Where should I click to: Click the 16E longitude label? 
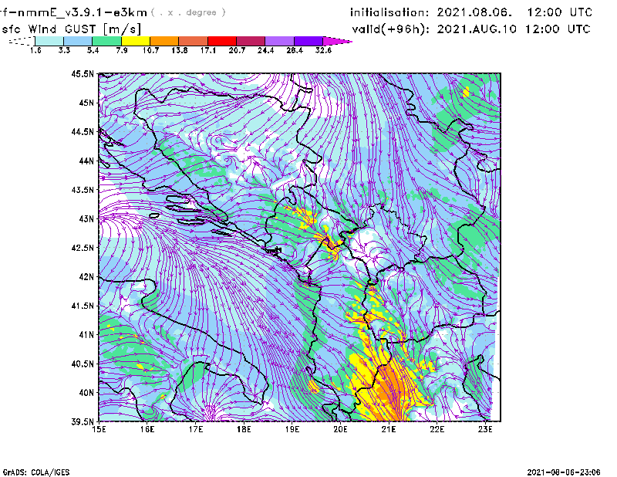[147, 429]
